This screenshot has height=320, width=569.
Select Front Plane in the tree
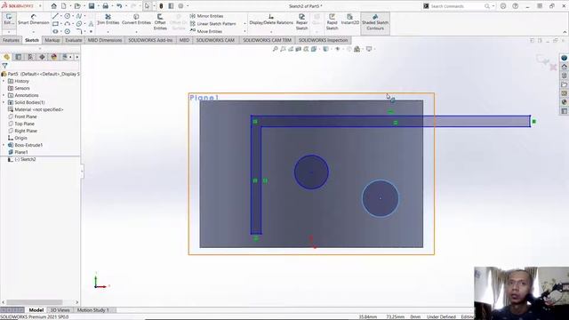click(x=22, y=116)
